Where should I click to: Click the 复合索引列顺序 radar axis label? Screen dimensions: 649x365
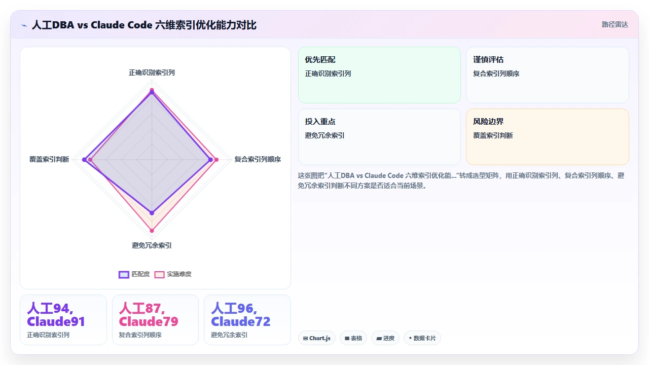(x=258, y=159)
